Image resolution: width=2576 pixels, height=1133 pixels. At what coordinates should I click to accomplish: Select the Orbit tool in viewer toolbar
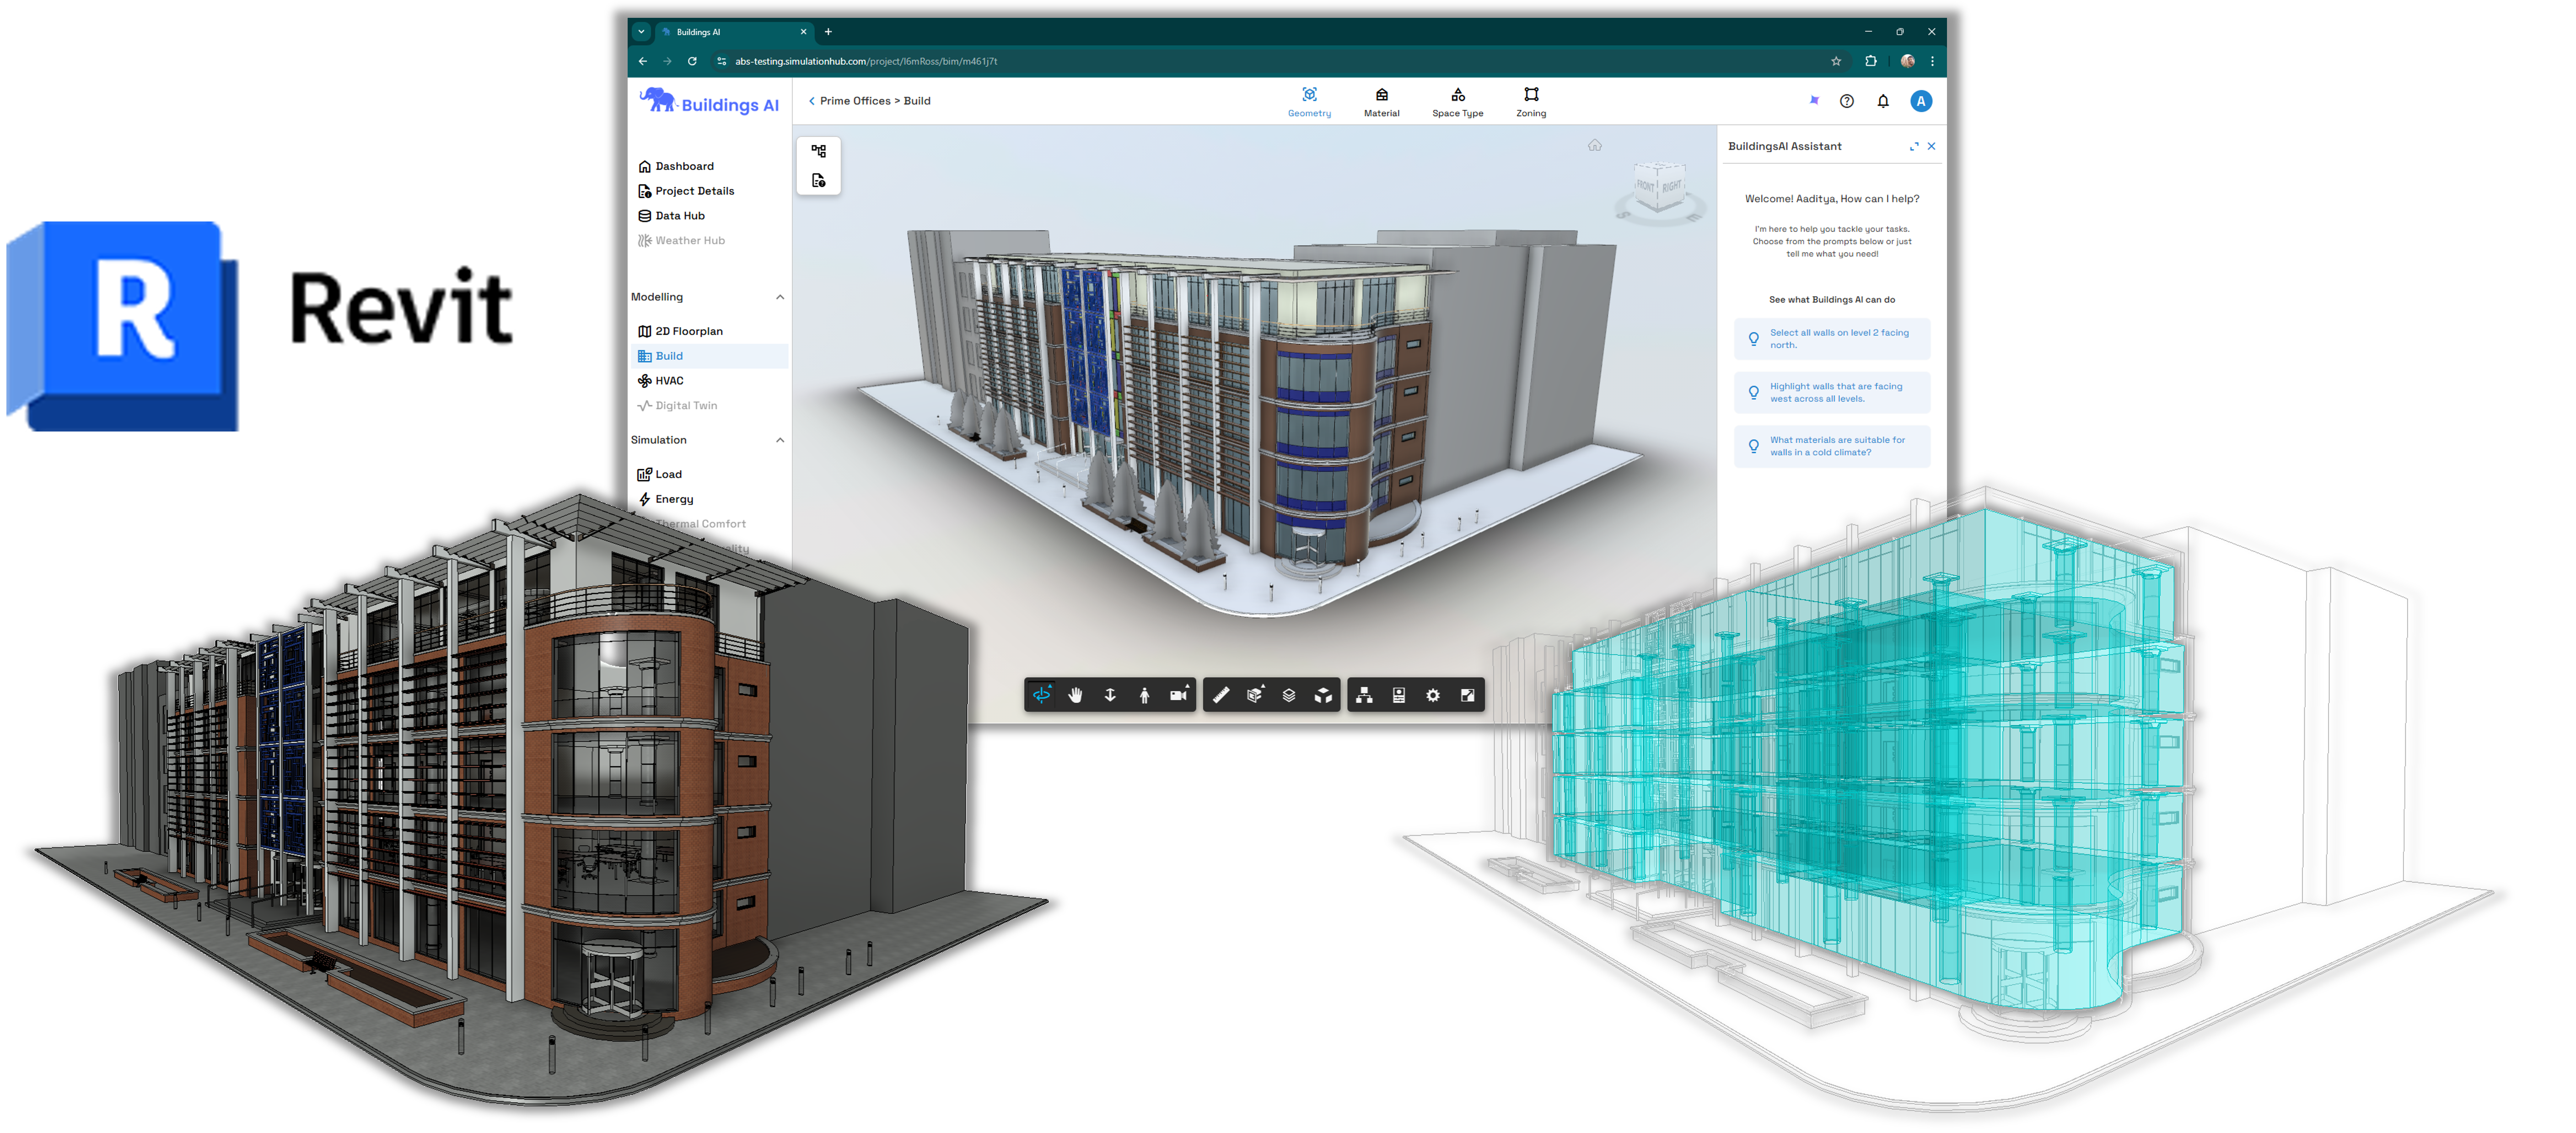click(1041, 695)
